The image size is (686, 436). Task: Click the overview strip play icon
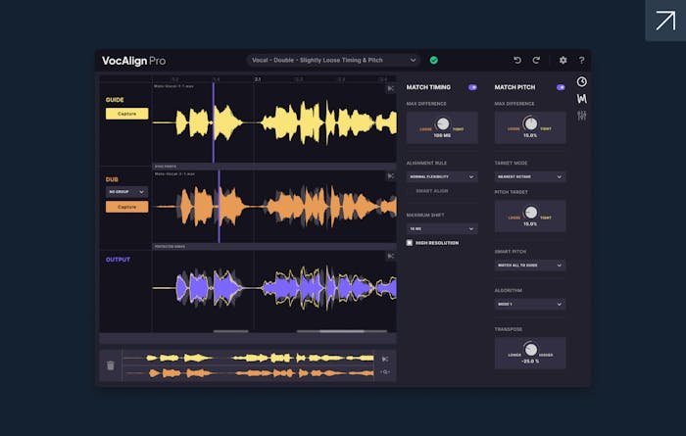(x=385, y=359)
